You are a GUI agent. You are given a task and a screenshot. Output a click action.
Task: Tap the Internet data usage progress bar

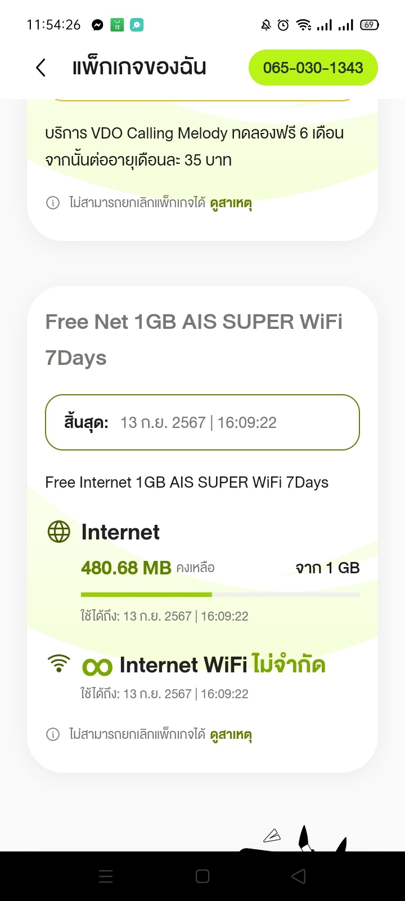(x=220, y=595)
